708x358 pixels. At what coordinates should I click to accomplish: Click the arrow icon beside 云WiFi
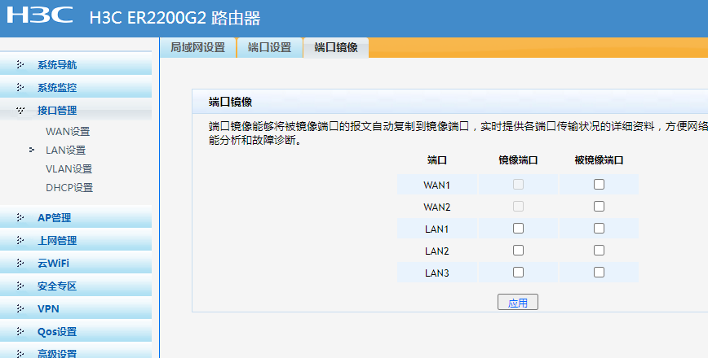click(20, 264)
